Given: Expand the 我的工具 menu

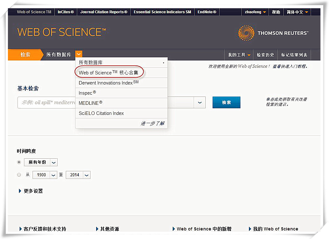Looking at the screenshot, I should [x=239, y=55].
